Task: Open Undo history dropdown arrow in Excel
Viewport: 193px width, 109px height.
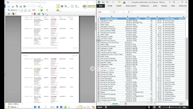Action: click(110, 2)
